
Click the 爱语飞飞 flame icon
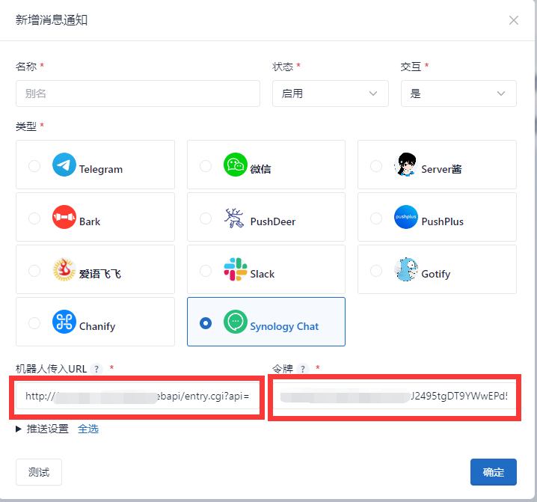pos(64,269)
